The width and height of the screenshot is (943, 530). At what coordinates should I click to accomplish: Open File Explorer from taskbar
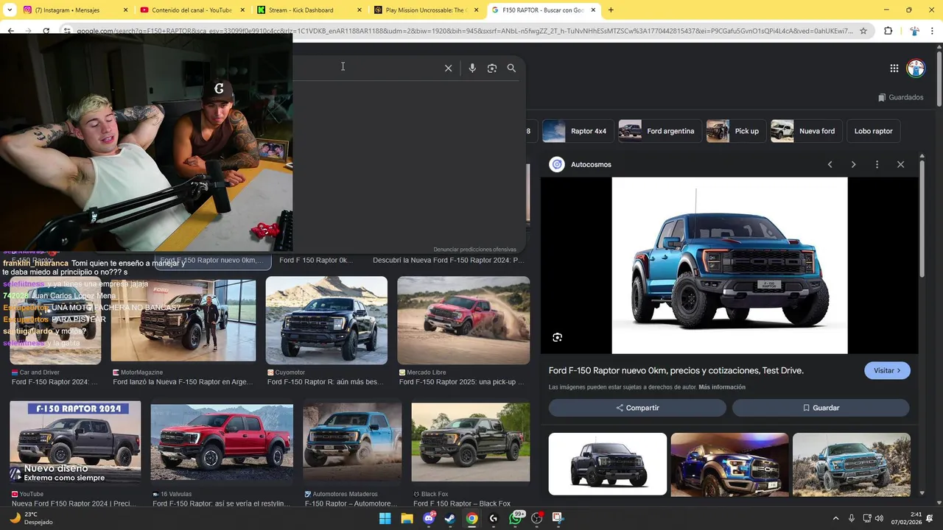point(407,518)
